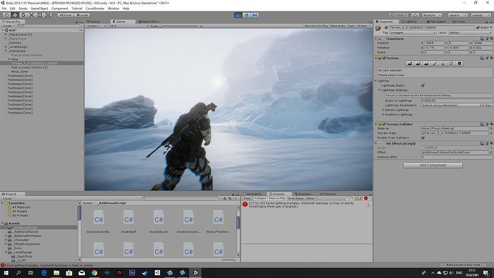The width and height of the screenshot is (494, 278).
Task: Choose the Place Trees terrain tool
Action: coord(443,63)
